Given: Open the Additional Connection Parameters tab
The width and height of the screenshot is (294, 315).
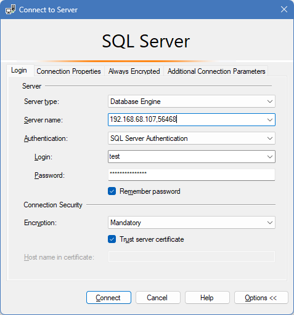Looking at the screenshot, I should click(216, 71).
